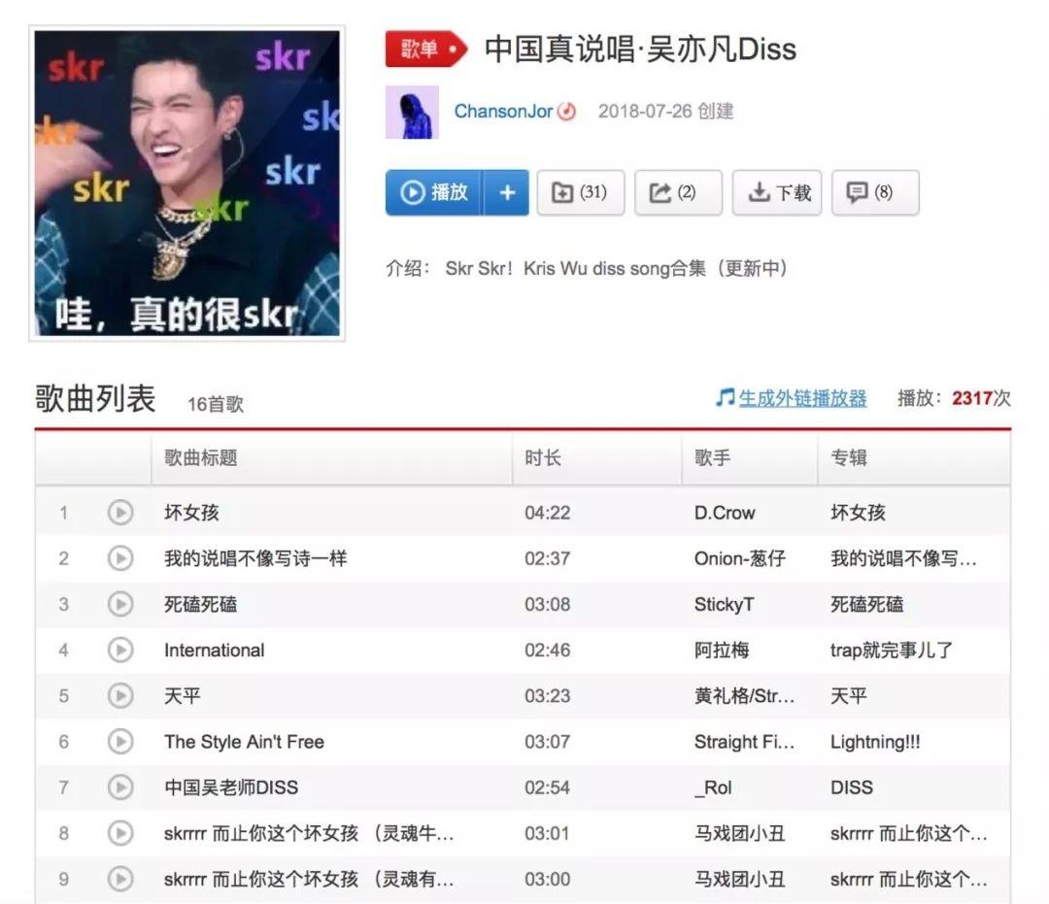Click artist StickyT
The image size is (1049, 904).
(x=724, y=605)
